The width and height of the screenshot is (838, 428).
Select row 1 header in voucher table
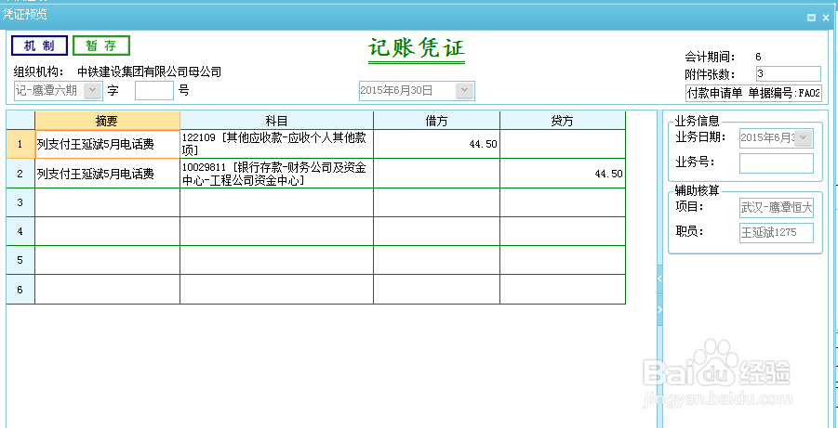20,144
